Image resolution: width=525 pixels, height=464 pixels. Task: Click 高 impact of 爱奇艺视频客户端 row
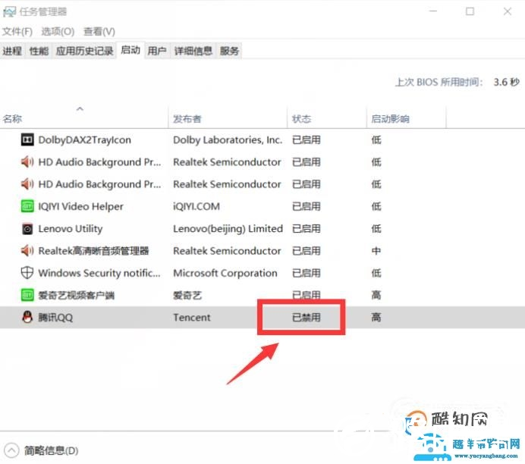pyautogui.click(x=376, y=296)
